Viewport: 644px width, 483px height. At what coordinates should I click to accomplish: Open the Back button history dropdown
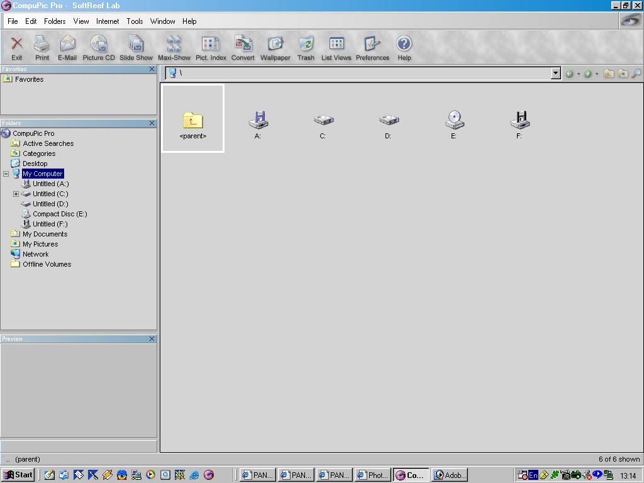[579, 74]
